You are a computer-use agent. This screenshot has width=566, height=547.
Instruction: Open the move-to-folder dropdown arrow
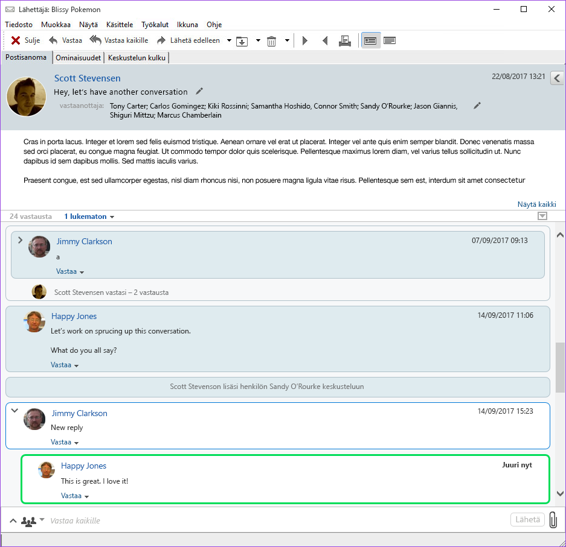tap(258, 40)
